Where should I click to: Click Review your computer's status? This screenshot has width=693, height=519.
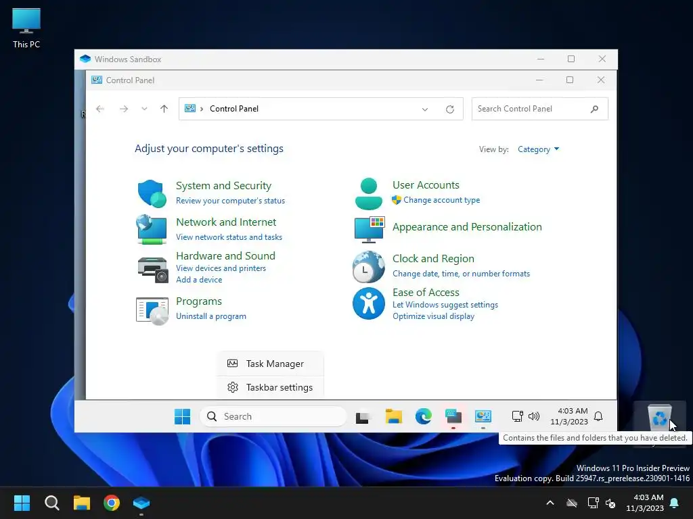click(x=230, y=201)
